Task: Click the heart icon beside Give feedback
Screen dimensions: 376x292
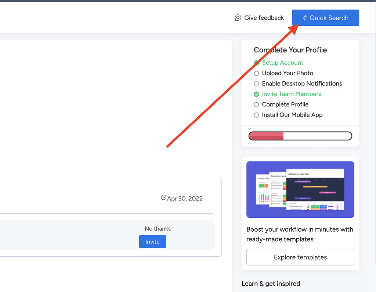Action: [238, 17]
